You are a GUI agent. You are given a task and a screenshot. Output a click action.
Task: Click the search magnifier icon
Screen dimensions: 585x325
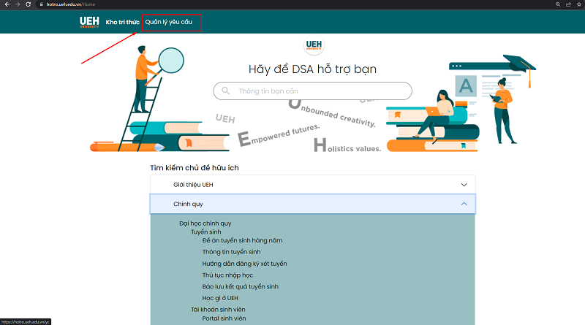(x=226, y=91)
